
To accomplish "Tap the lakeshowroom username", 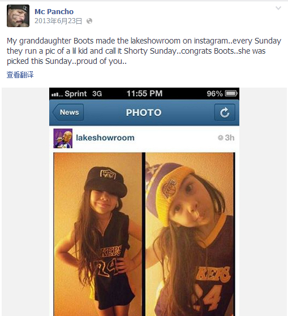I will [105, 138].
